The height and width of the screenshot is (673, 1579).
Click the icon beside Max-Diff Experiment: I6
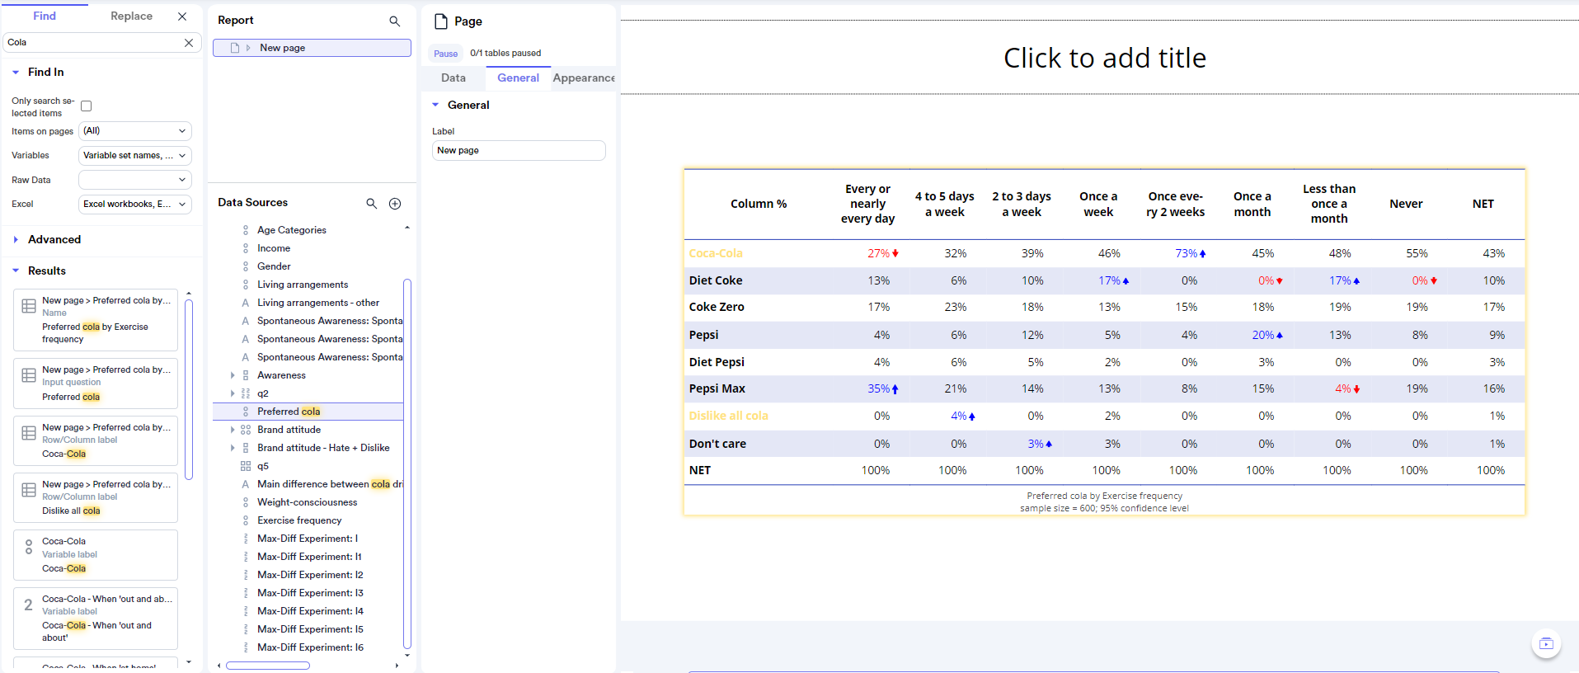(x=246, y=647)
